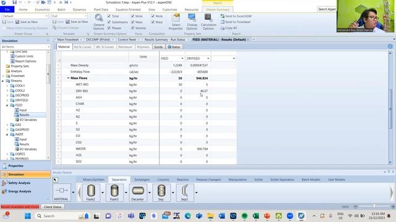
Task: Click Select Properties icon
Action: pyautogui.click(x=176, y=22)
